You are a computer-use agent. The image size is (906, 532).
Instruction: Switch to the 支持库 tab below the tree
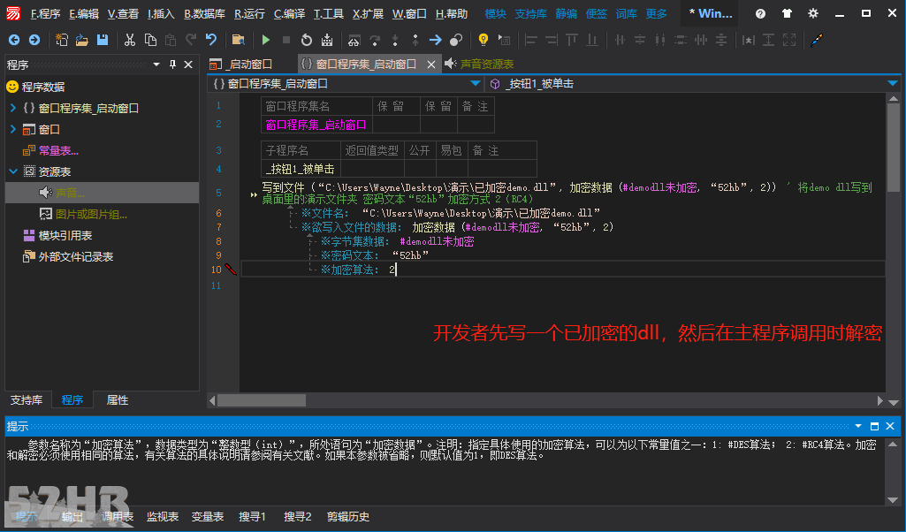pyautogui.click(x=27, y=399)
